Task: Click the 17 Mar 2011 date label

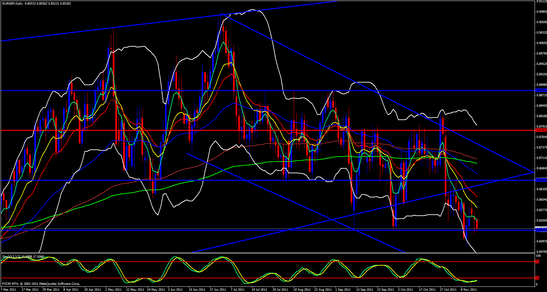Action: 30,289
